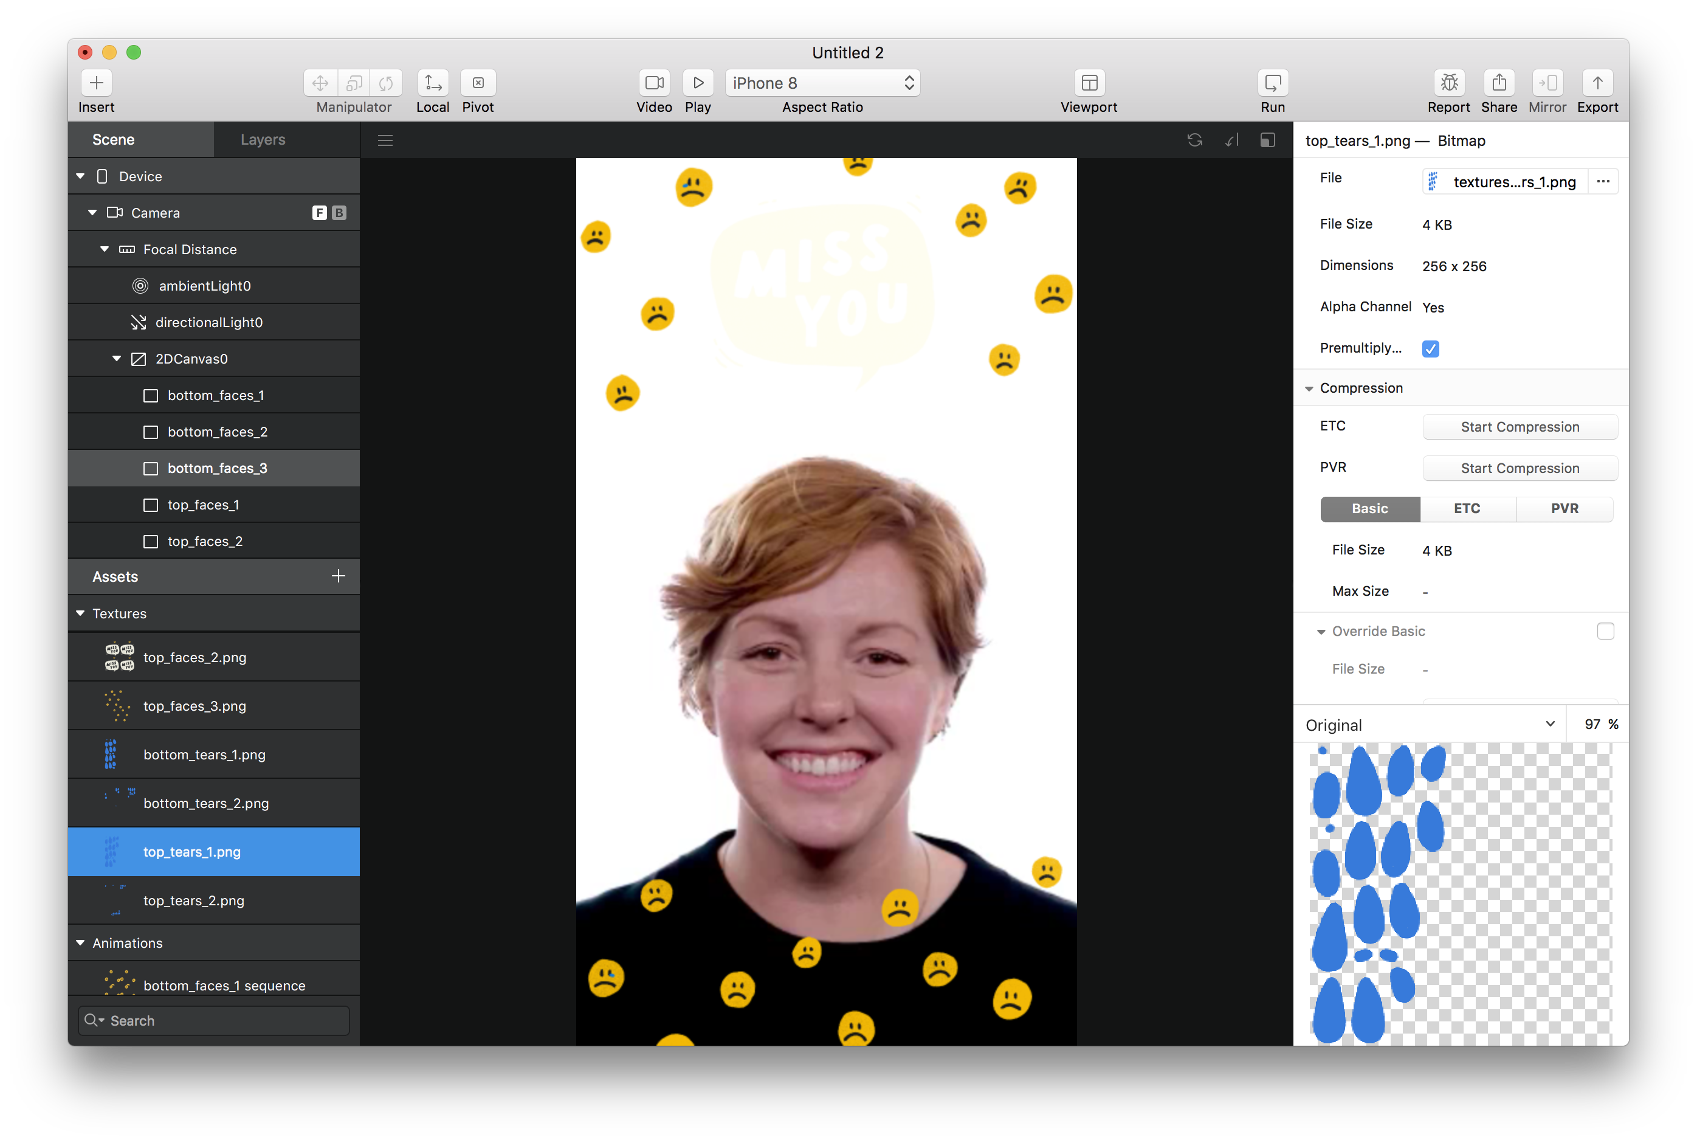Toggle the Premultiply alpha checkbox
Screen dimensions: 1697x1143
coord(1430,348)
